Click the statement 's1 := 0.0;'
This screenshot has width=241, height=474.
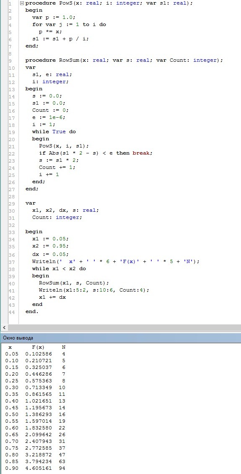pyautogui.click(x=49, y=103)
